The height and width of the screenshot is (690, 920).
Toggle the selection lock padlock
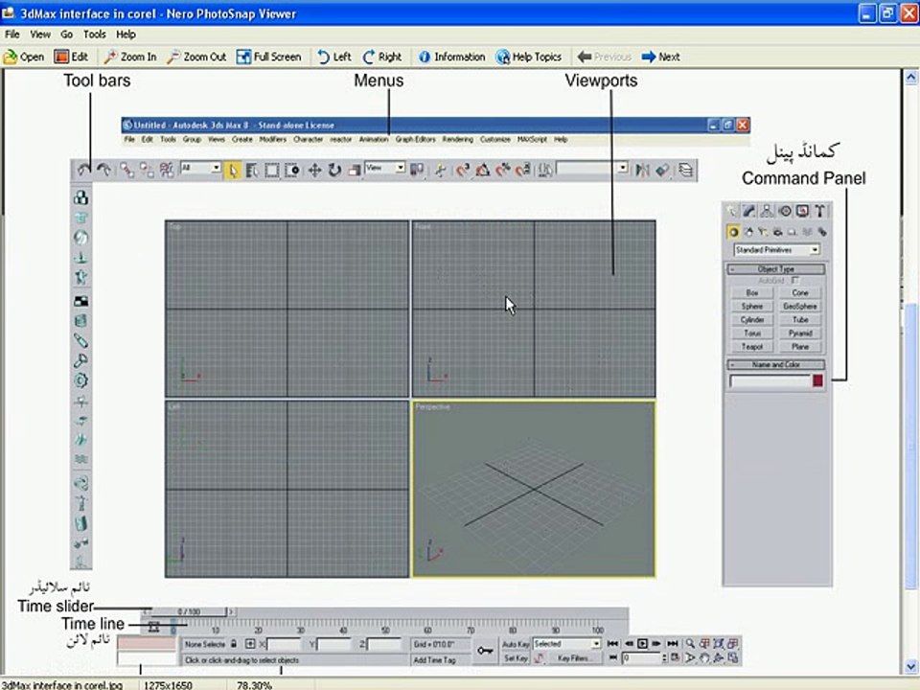tap(234, 644)
